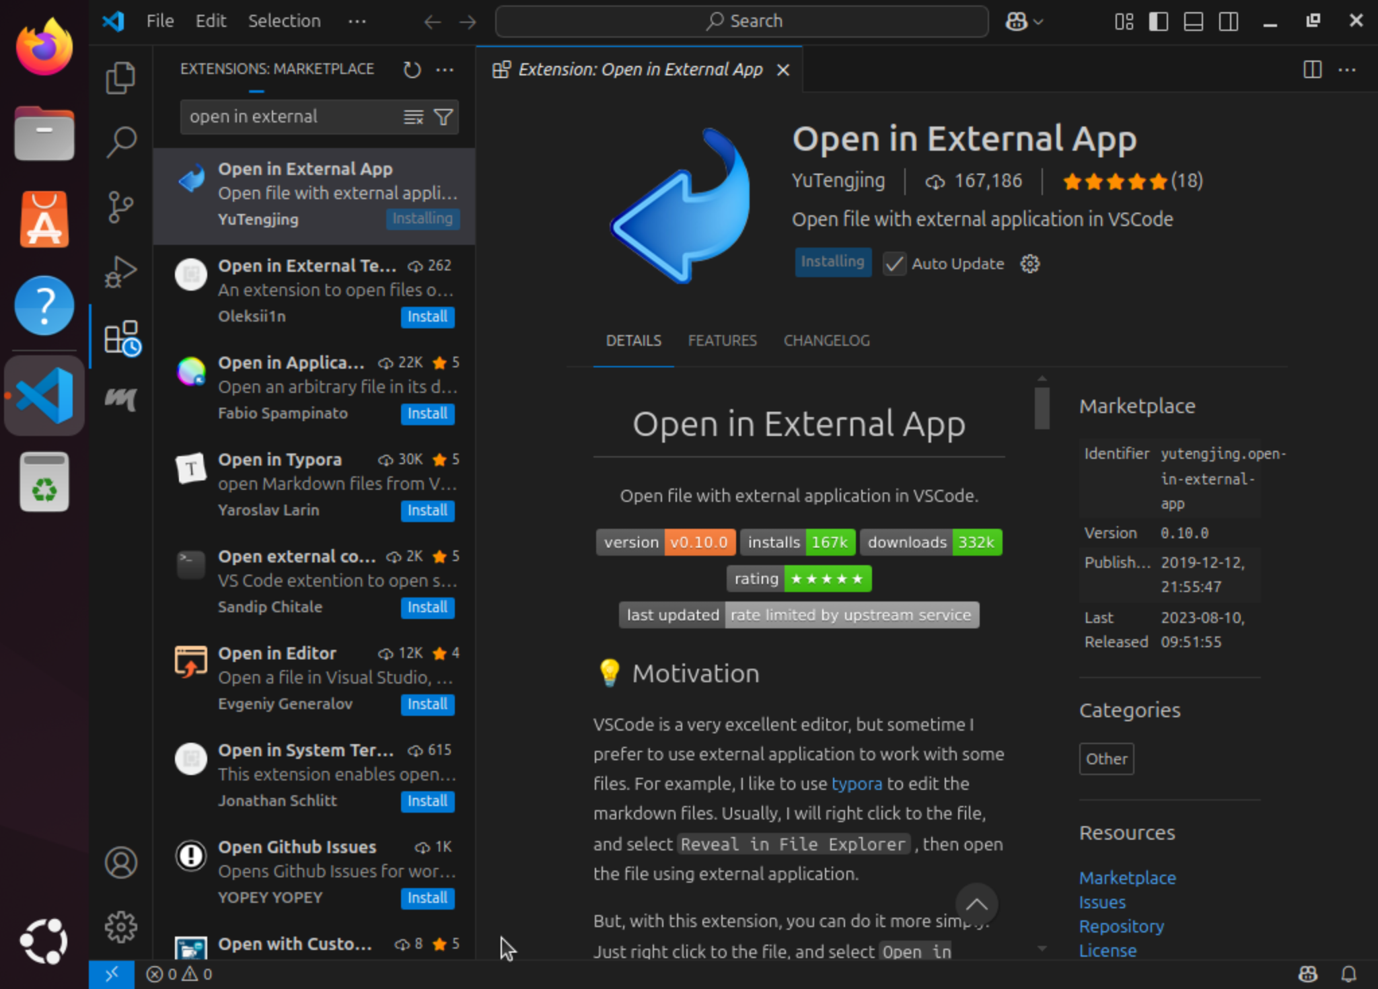Screen dimensions: 1378x989
Task: Open the Marp extension icon in activity bar
Action: tap(121, 400)
